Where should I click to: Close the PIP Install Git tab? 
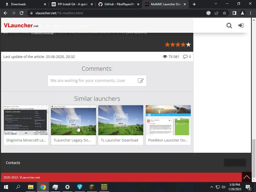92,4
